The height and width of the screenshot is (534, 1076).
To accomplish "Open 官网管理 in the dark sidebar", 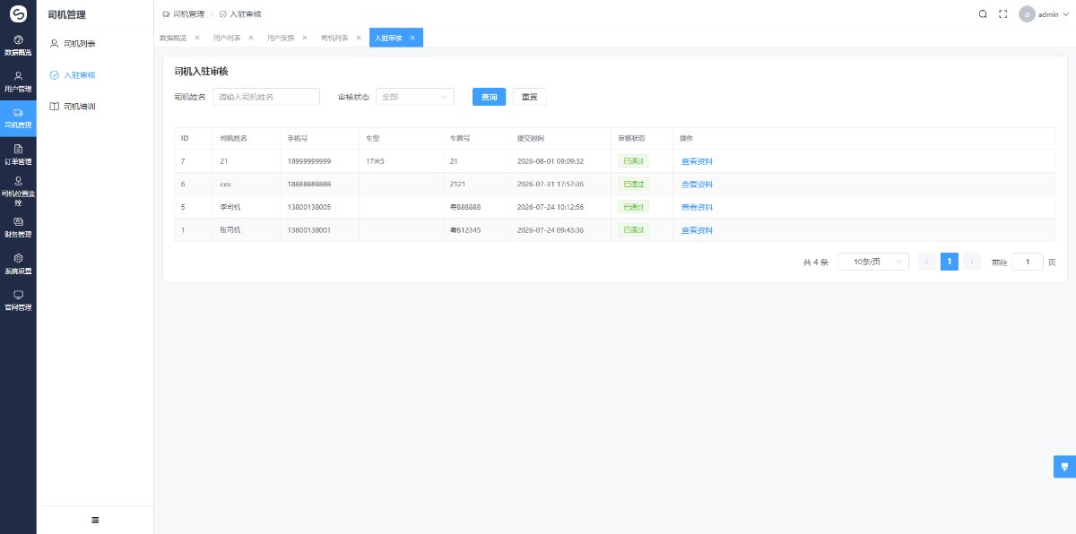I will click(x=18, y=301).
